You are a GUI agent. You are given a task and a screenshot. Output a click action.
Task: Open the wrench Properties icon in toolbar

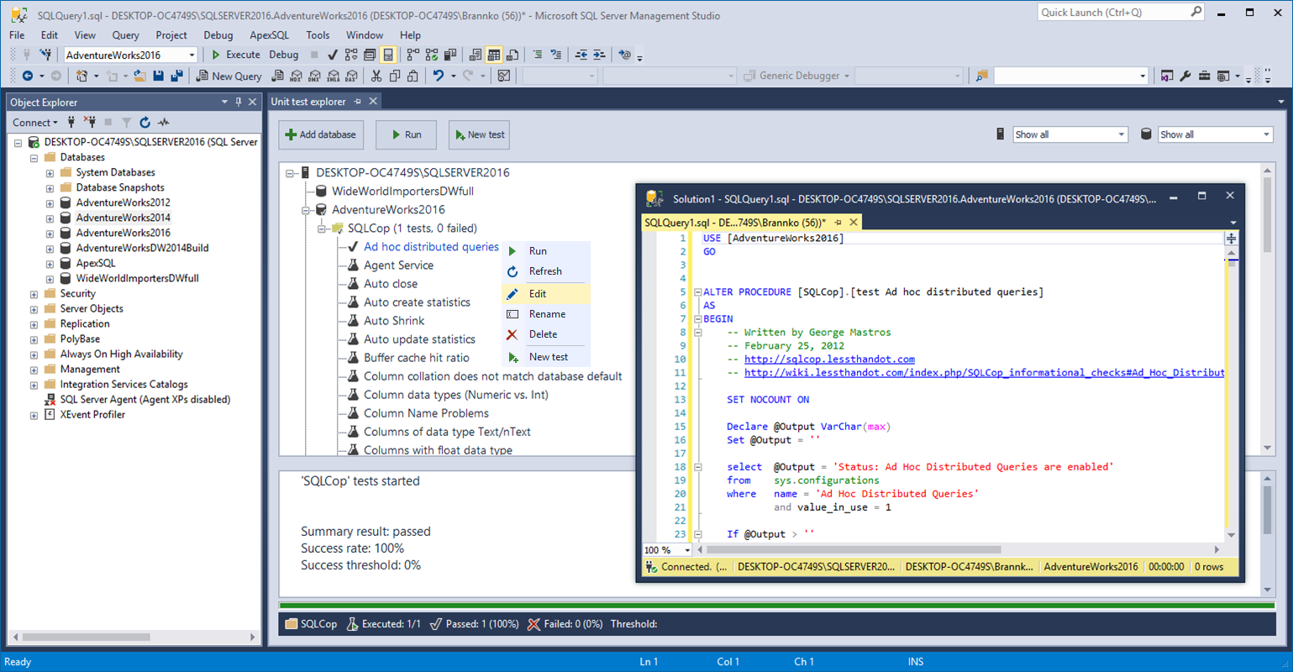(1185, 76)
